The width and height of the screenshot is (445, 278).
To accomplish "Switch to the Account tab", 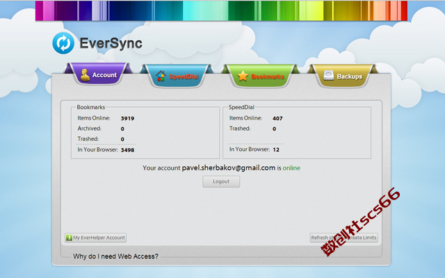I will click(99, 74).
